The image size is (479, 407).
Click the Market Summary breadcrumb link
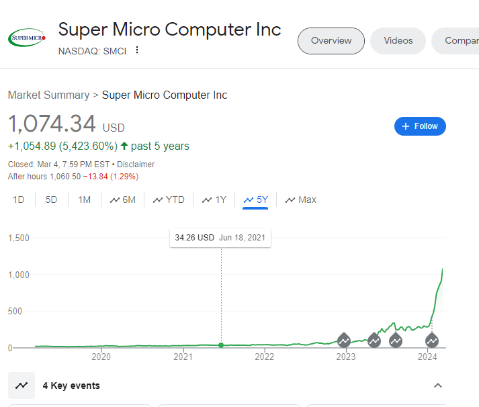tap(48, 95)
